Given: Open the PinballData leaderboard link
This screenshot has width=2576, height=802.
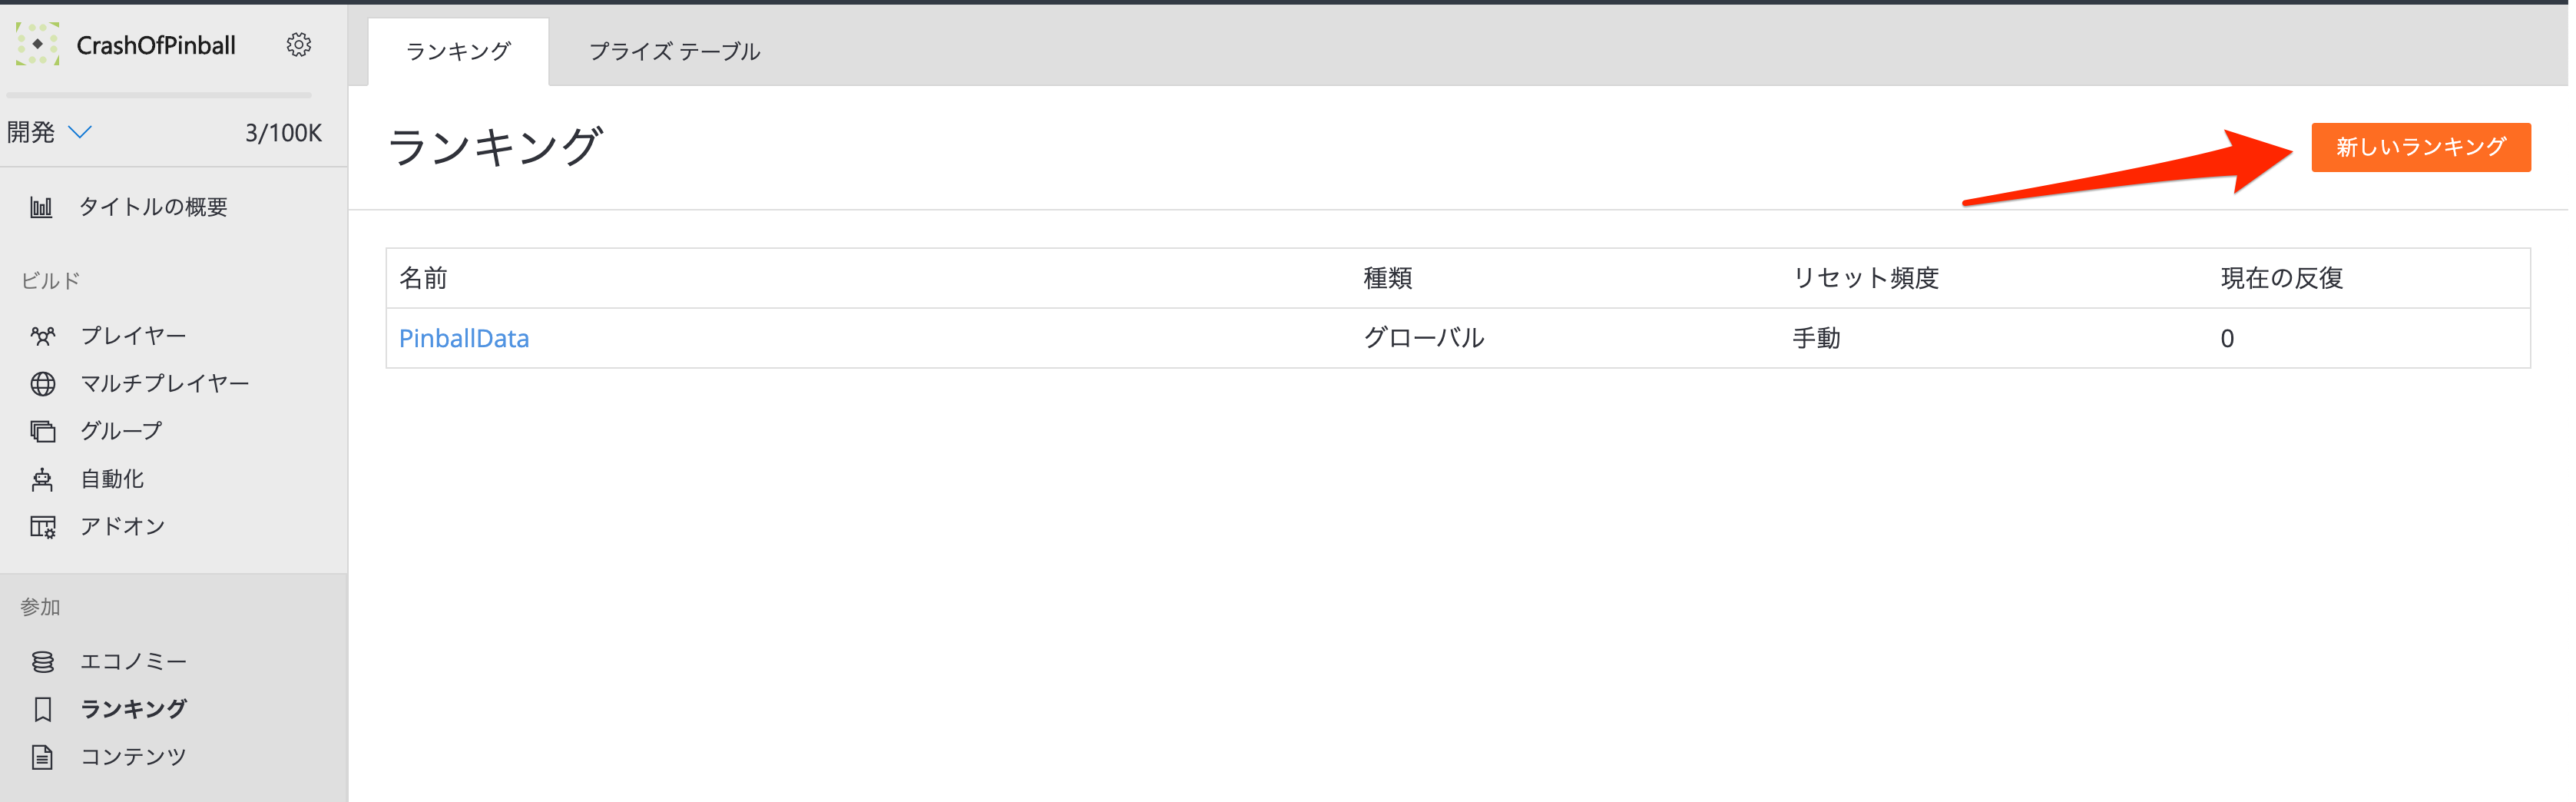Looking at the screenshot, I should pos(464,338).
